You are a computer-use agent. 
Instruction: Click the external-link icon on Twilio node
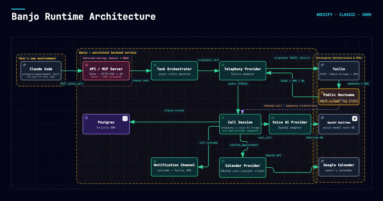click(322, 65)
